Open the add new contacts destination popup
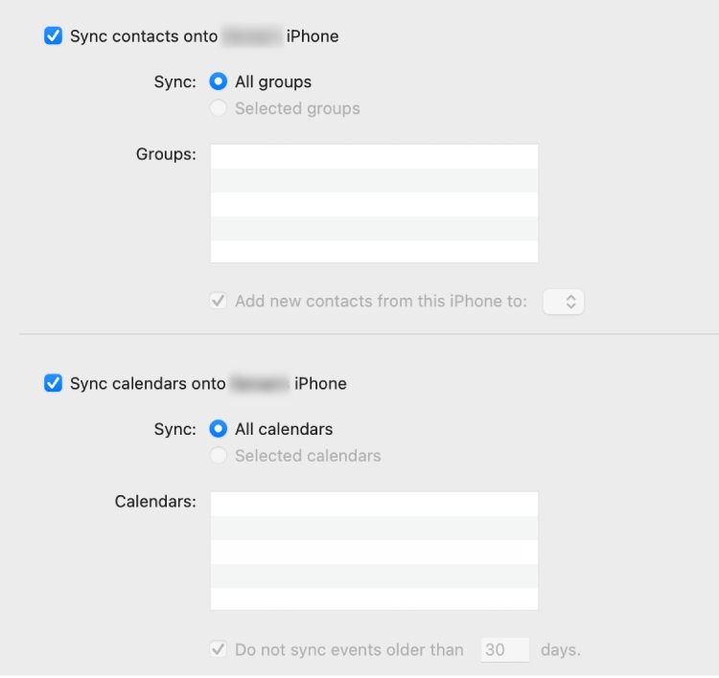 [x=563, y=301]
